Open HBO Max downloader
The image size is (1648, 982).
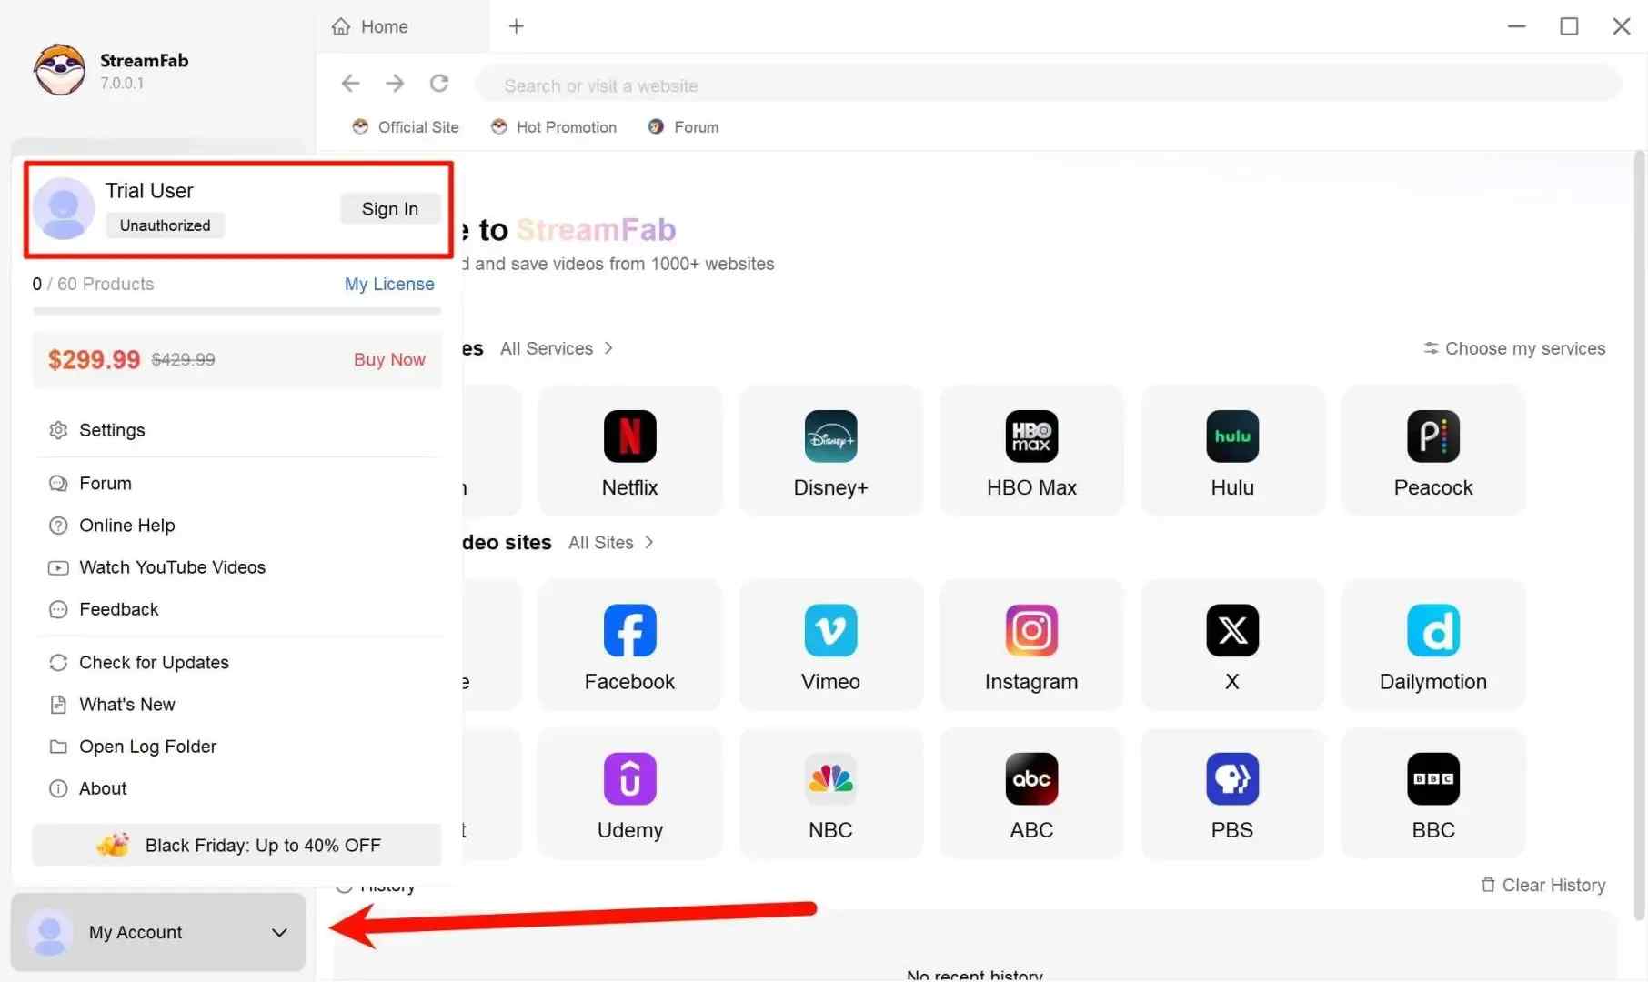1030,450
